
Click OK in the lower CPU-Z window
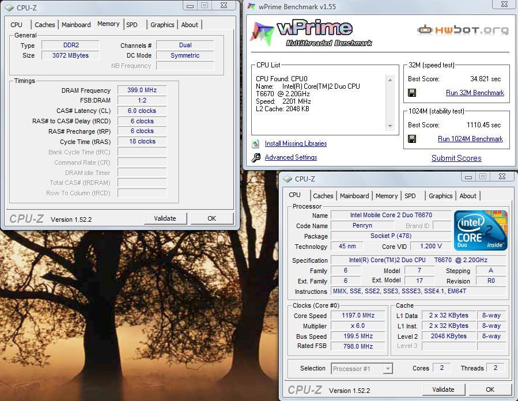[x=490, y=389]
